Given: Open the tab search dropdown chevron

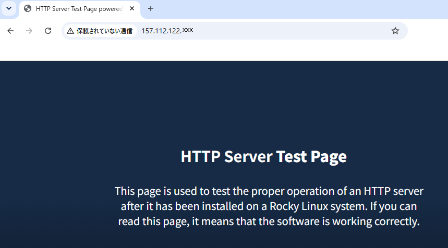Looking at the screenshot, I should (x=9, y=8).
